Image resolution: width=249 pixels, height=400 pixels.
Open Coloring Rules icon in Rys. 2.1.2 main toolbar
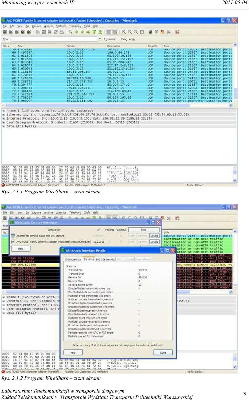click(163, 218)
